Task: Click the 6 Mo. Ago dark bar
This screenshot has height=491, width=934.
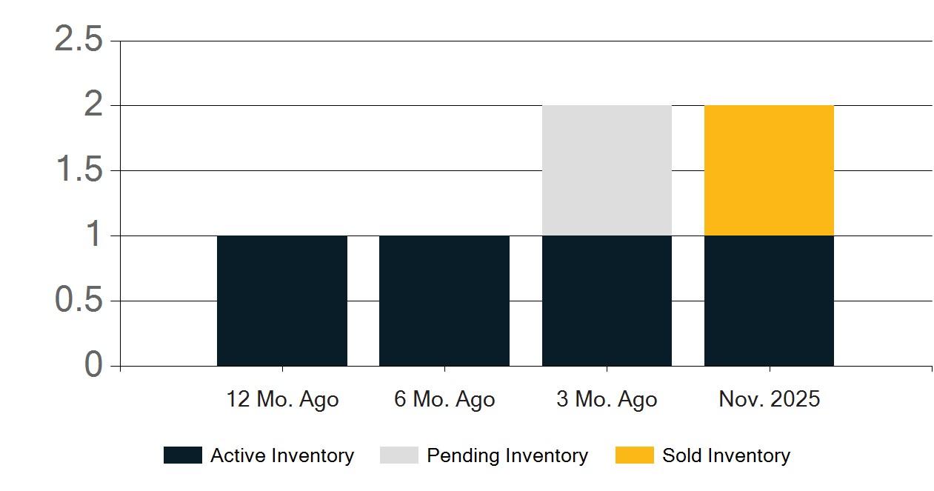Action: (444, 301)
